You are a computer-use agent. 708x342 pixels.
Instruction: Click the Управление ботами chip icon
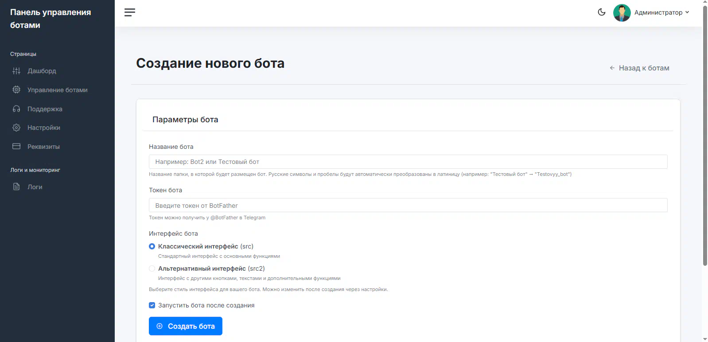[x=16, y=90]
